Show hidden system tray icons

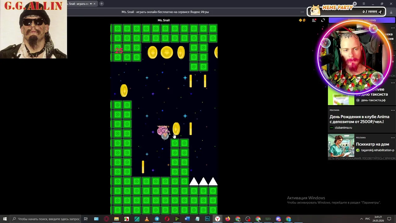click(x=361, y=219)
